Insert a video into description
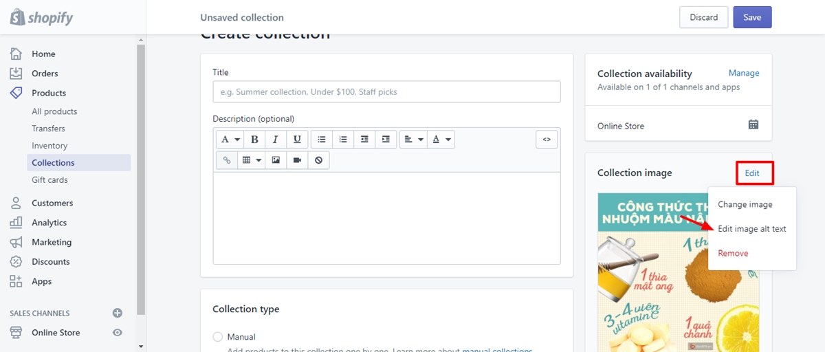 point(297,160)
